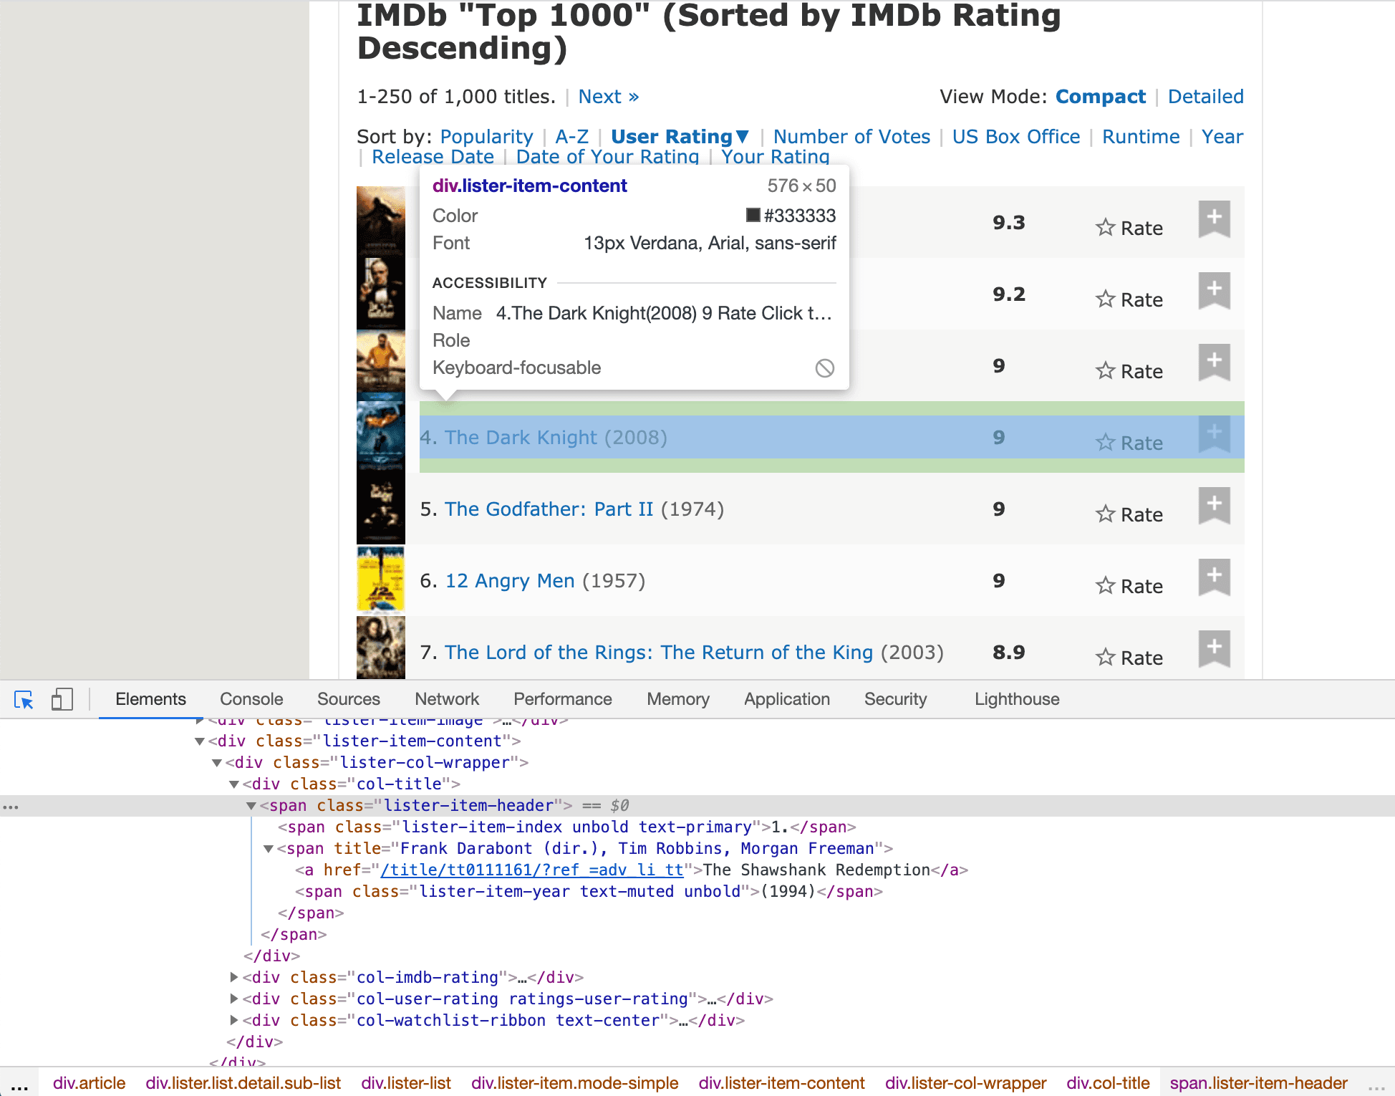Open the Lighthouse tab
Viewport: 1395px width, 1096px height.
1017,699
